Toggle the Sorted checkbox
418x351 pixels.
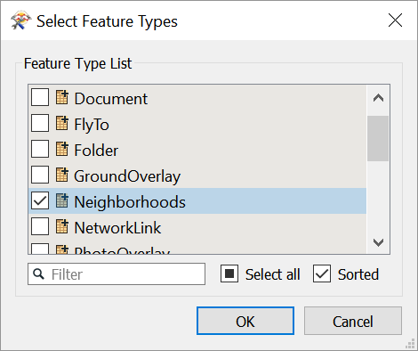click(322, 273)
